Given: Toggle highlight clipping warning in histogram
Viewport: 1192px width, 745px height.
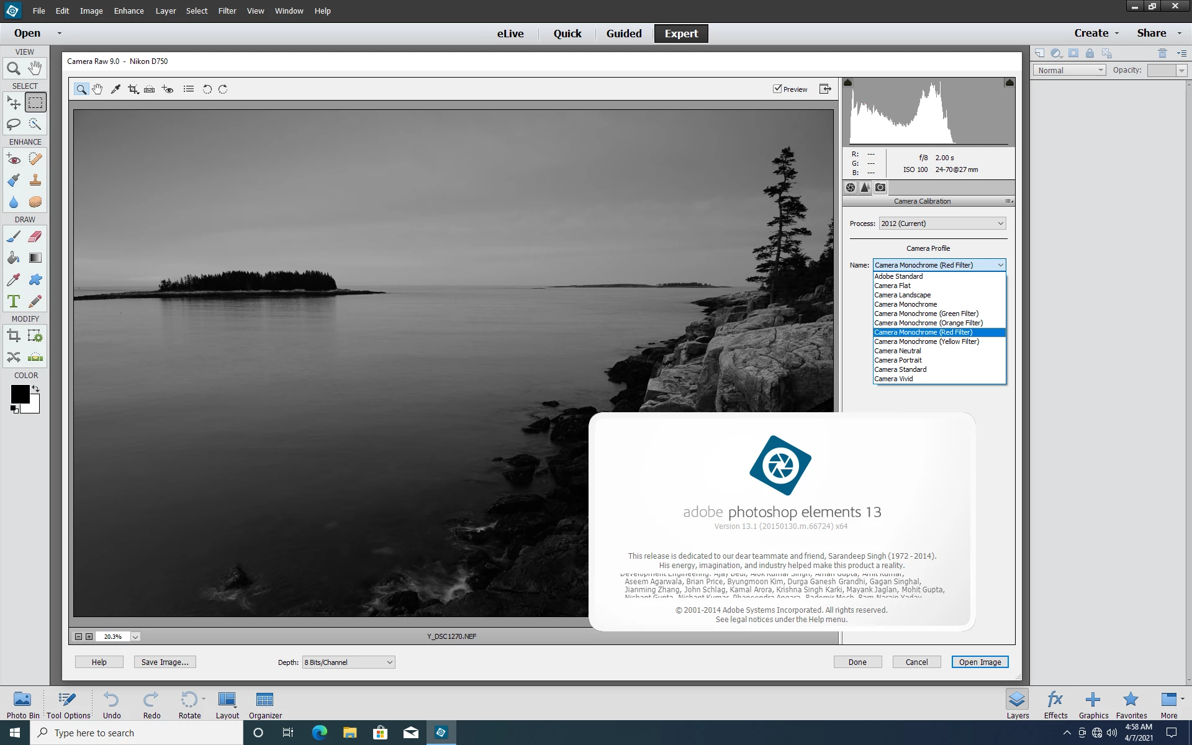Looking at the screenshot, I should click(x=1009, y=83).
